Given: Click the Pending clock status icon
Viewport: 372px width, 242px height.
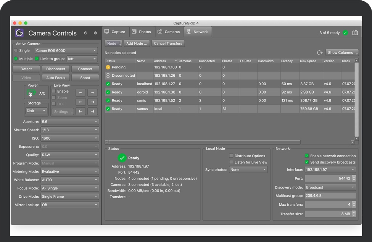Looking at the screenshot, I should pos(108,67).
